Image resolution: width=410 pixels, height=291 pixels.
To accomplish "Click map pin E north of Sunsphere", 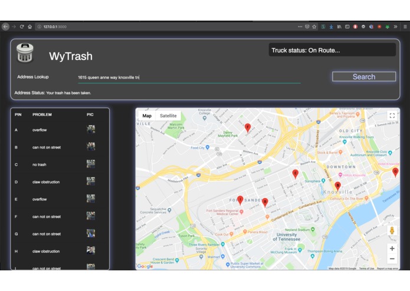I will click(x=295, y=174).
